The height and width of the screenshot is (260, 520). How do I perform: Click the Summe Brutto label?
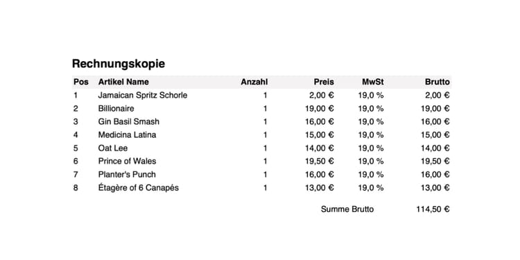pyautogui.click(x=347, y=209)
